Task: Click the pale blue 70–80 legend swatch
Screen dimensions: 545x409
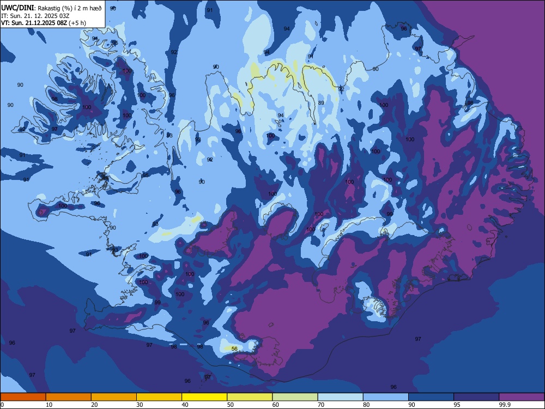Action: pyautogui.click(x=340, y=397)
